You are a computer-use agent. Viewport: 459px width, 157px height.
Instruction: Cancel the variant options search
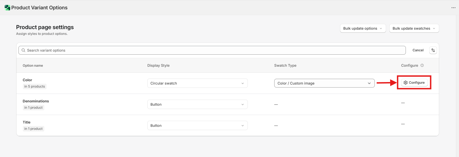[x=418, y=50]
